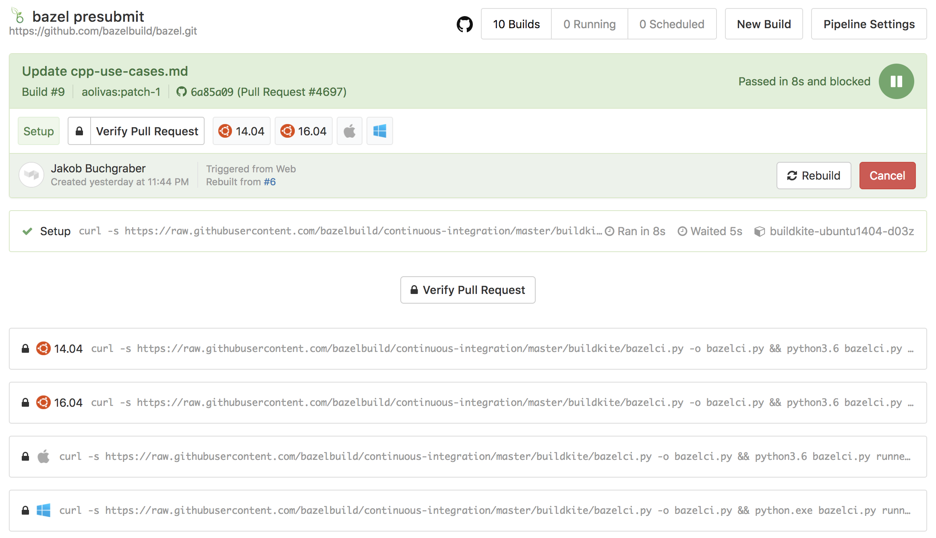Open the aolivas:patch-1 branch link
The width and height of the screenshot is (936, 538).
(x=121, y=92)
